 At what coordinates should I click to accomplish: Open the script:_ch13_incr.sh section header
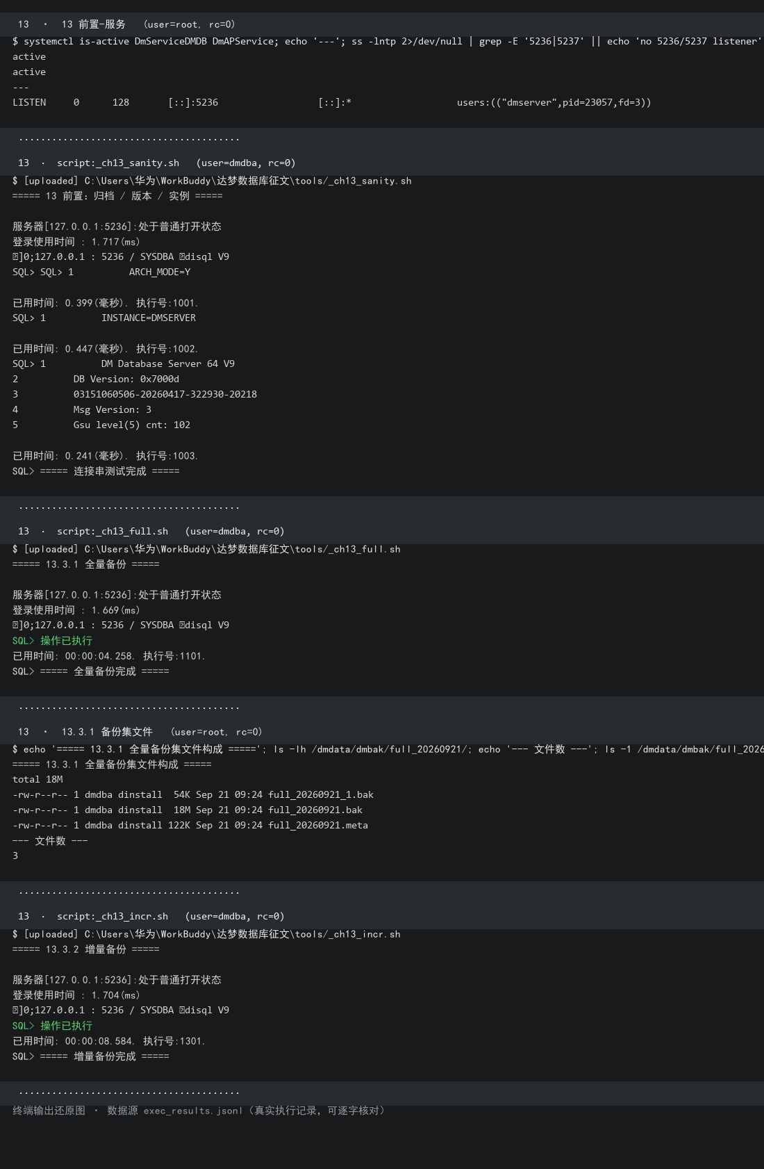tap(151, 917)
